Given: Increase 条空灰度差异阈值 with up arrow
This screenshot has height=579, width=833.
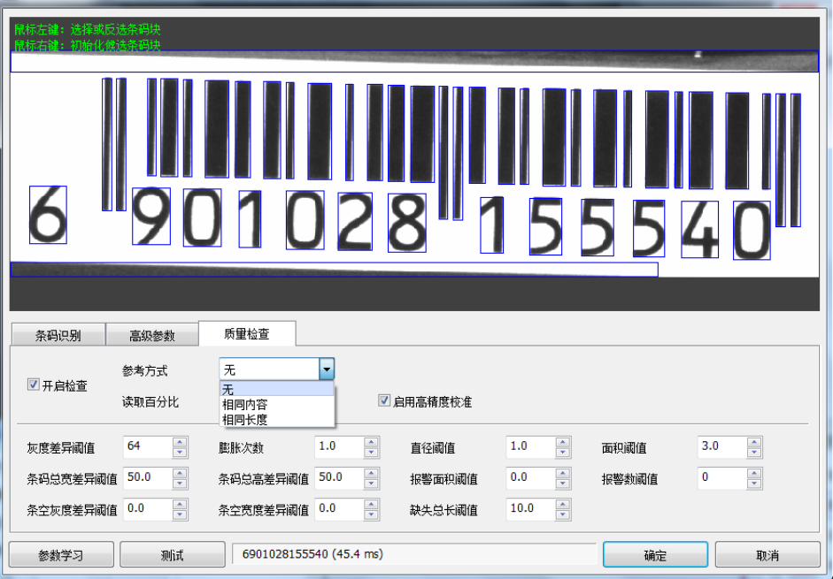Looking at the screenshot, I should tap(180, 505).
